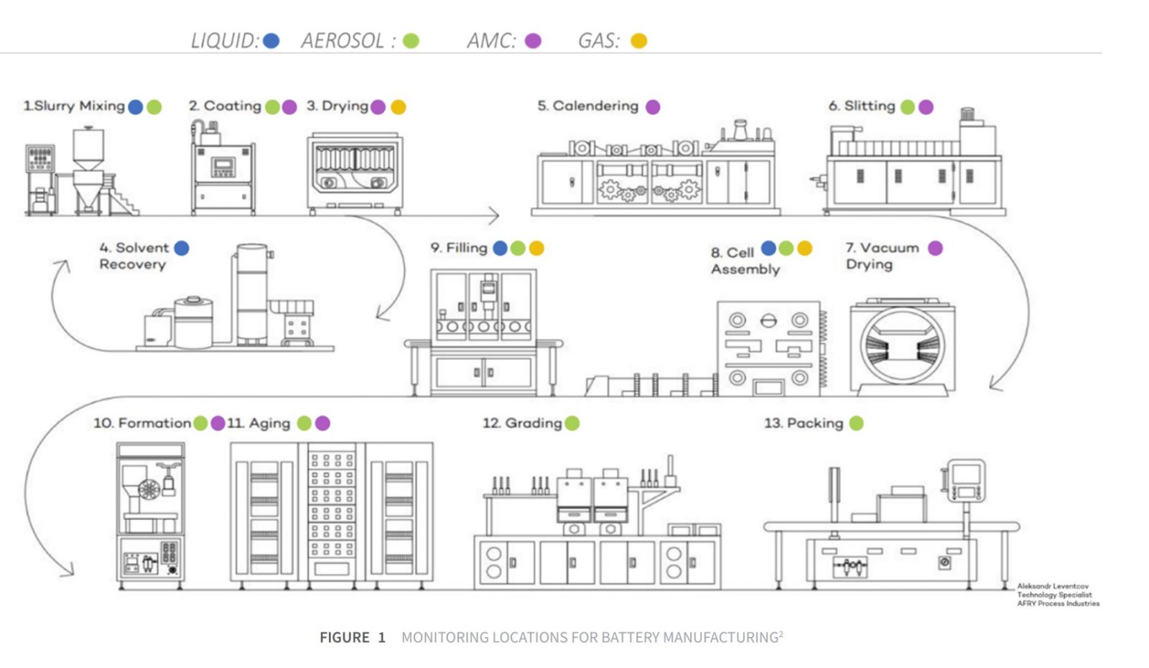Click the Filling station illustration
The height and width of the screenshot is (668, 1149).
click(483, 332)
